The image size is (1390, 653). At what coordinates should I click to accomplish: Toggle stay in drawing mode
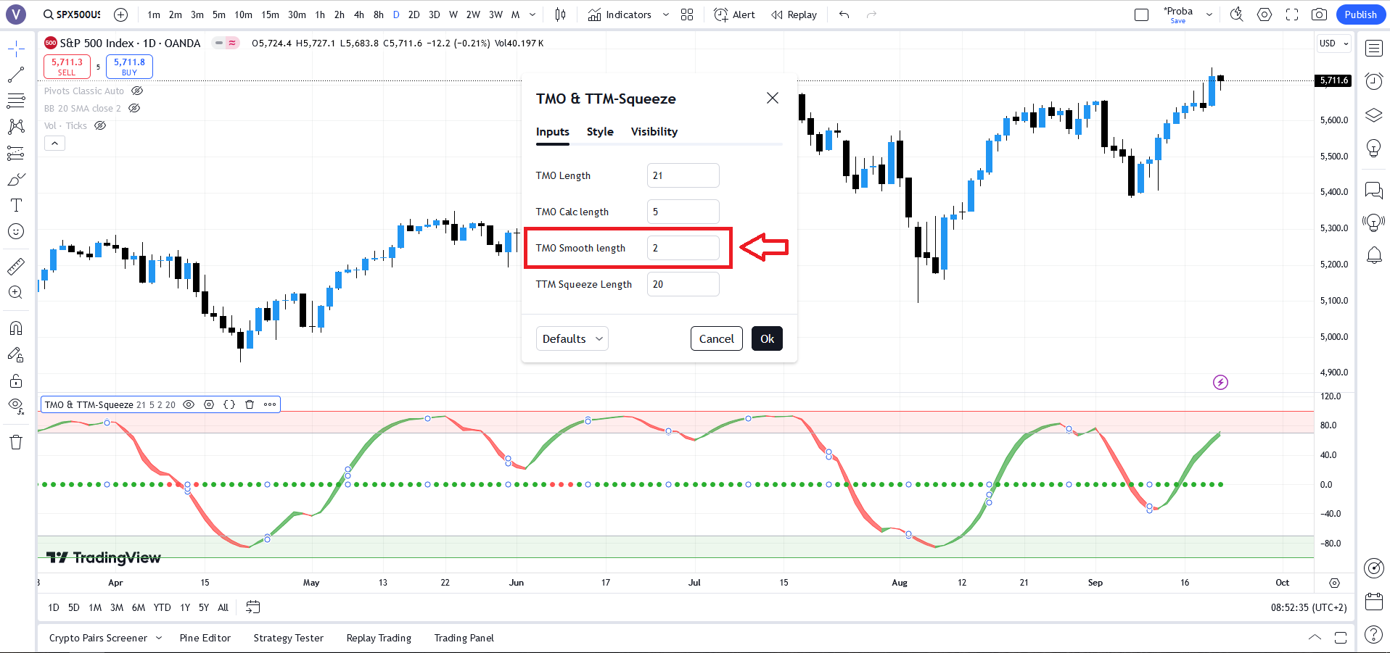tap(16, 354)
